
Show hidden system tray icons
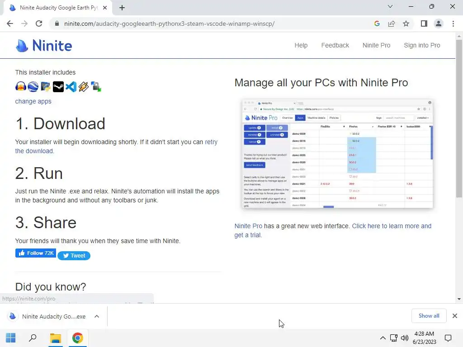tap(383, 338)
